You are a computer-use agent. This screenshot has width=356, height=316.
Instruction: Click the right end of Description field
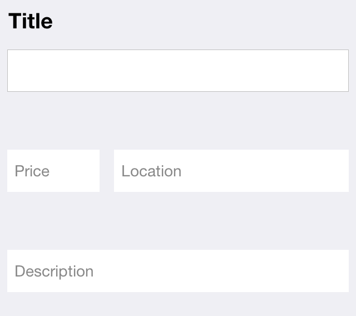[334, 271]
